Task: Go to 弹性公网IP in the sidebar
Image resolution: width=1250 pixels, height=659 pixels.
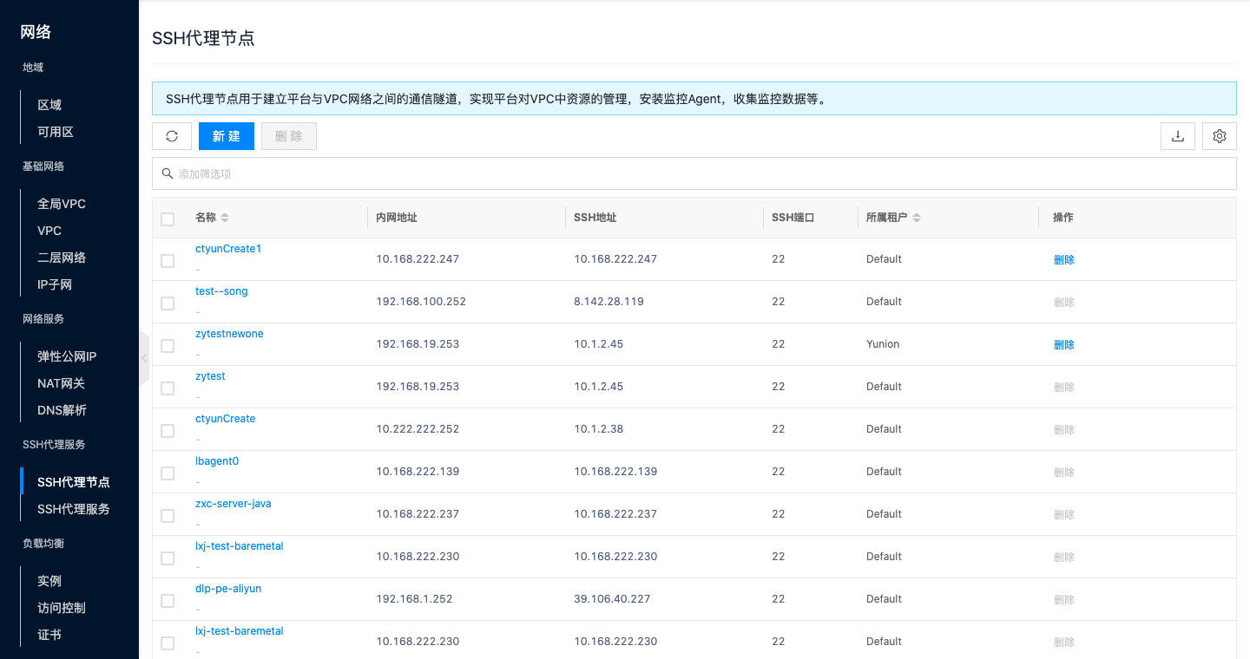Action: click(x=67, y=356)
